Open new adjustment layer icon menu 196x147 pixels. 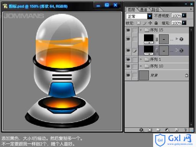pos(167,130)
